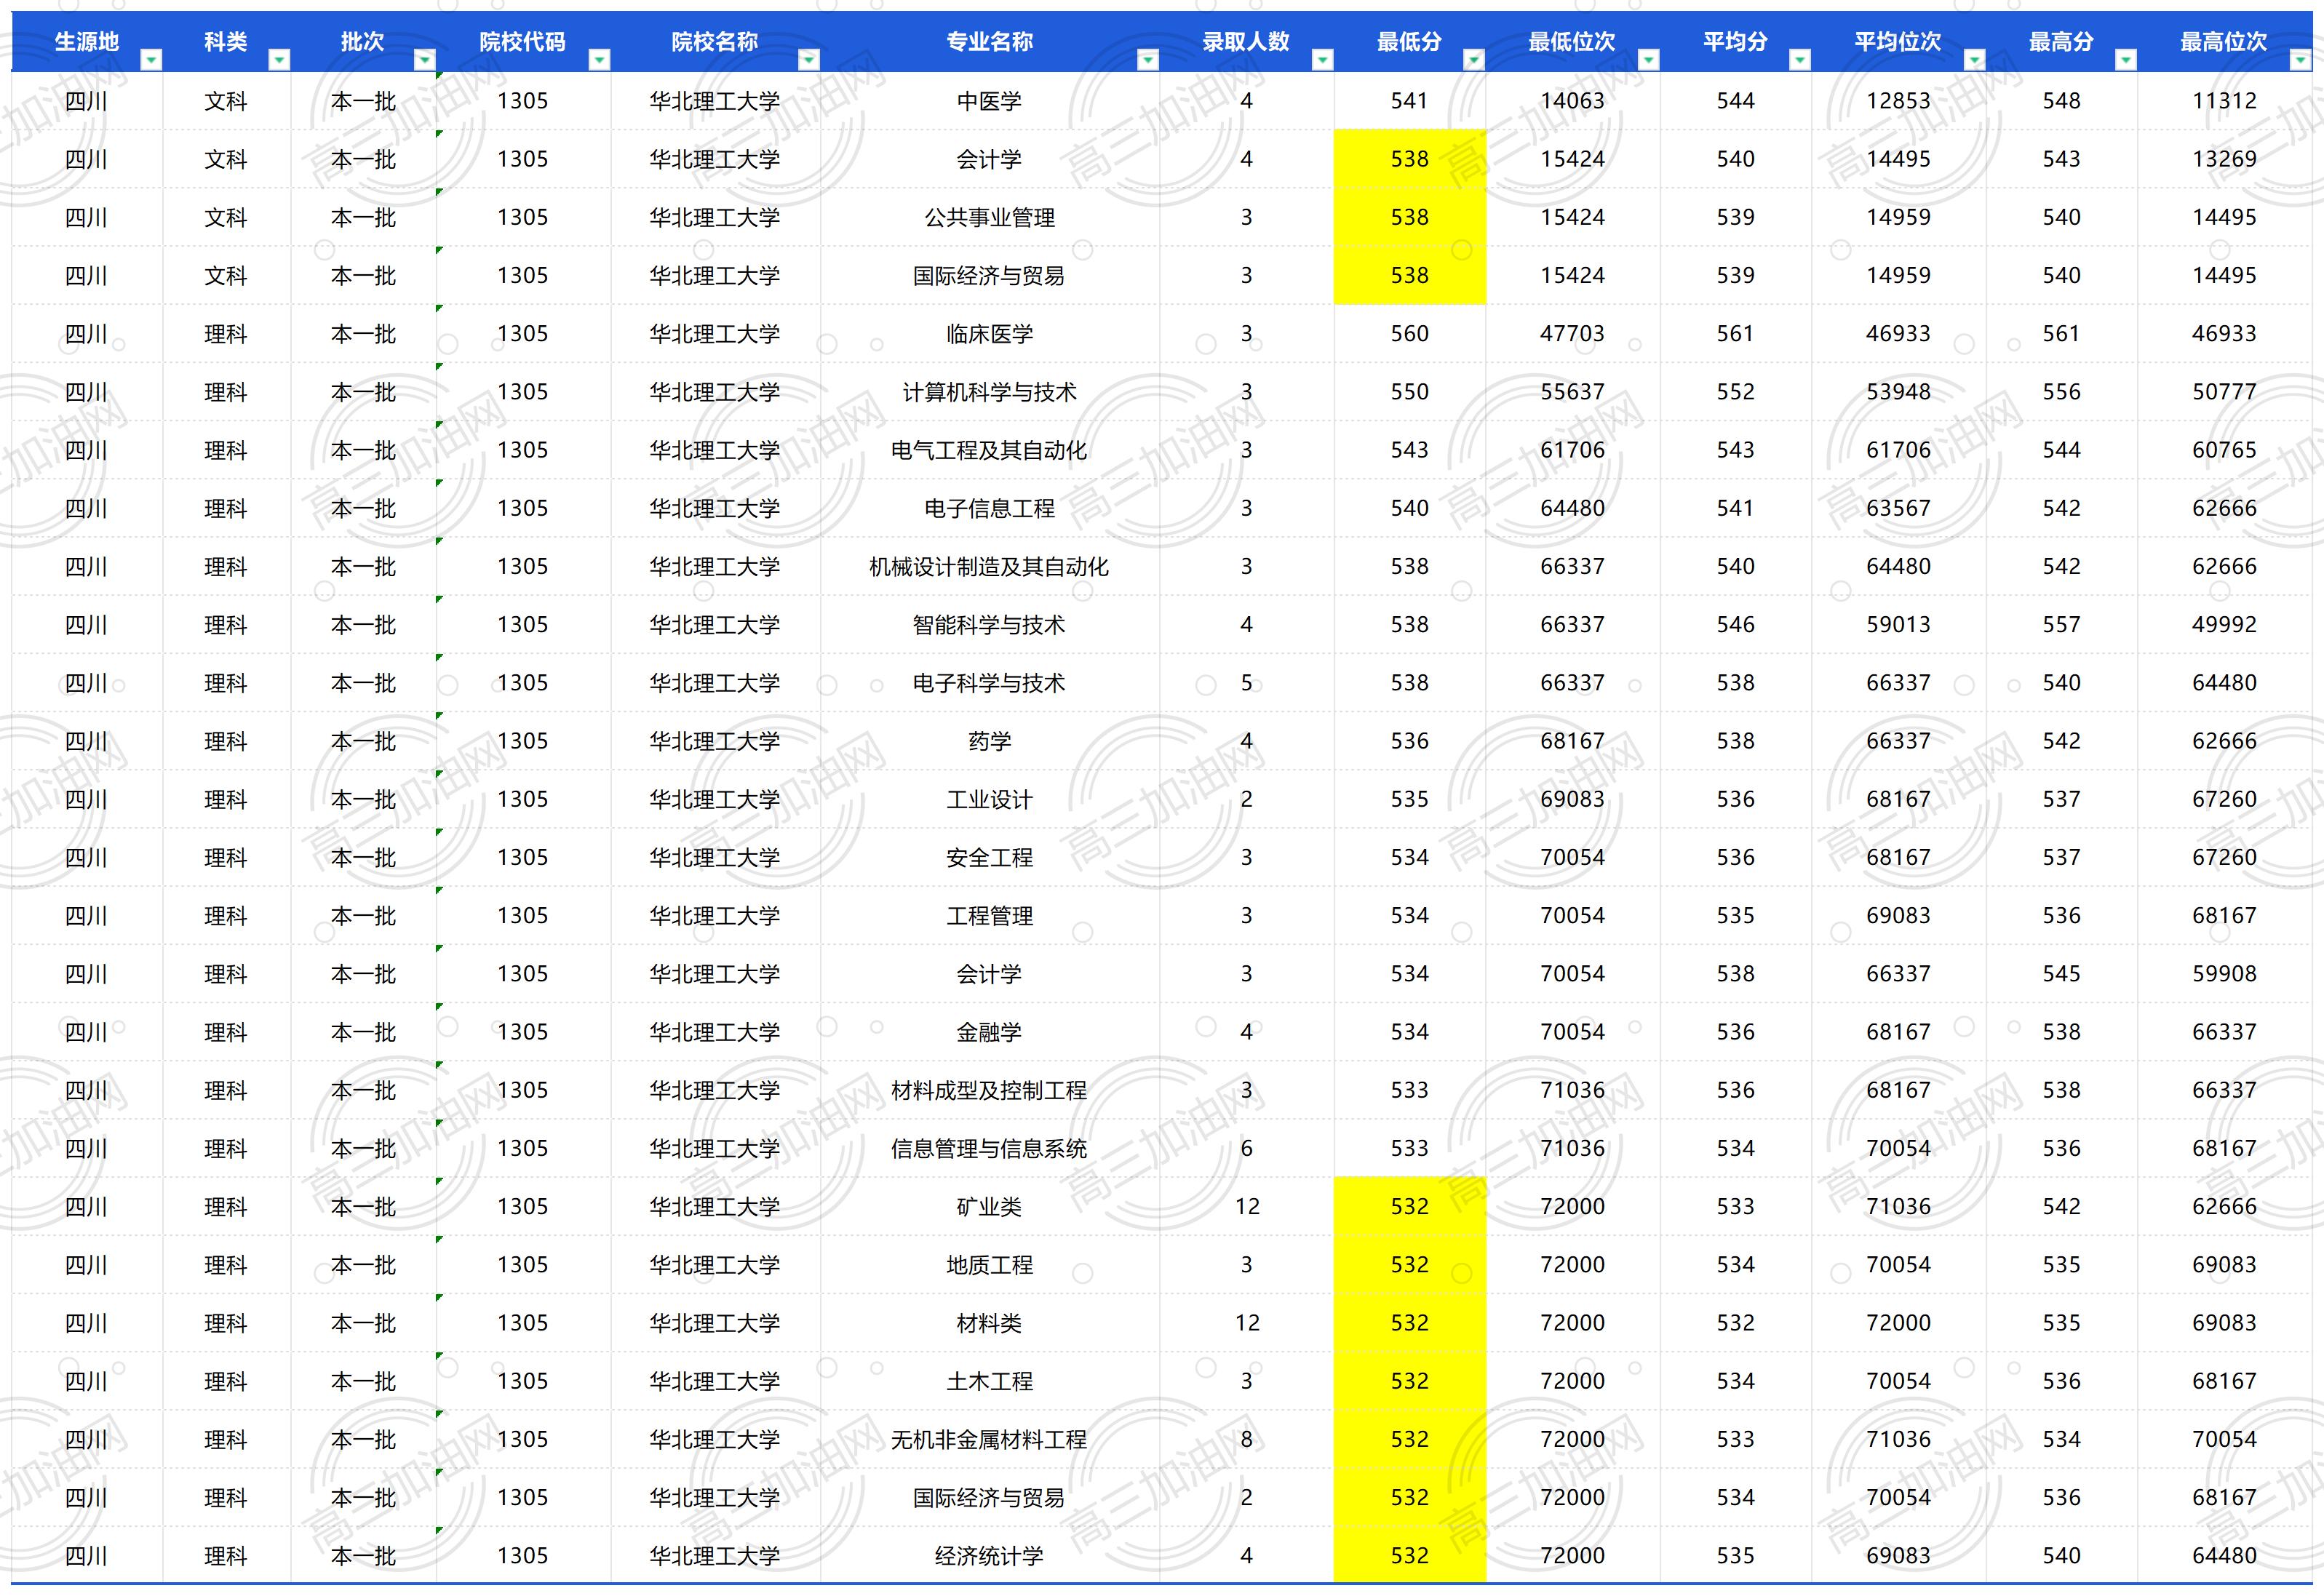This screenshot has width=2324, height=1596.
Task: Select the 47703 lowest rank cell
Action: pos(1572,334)
